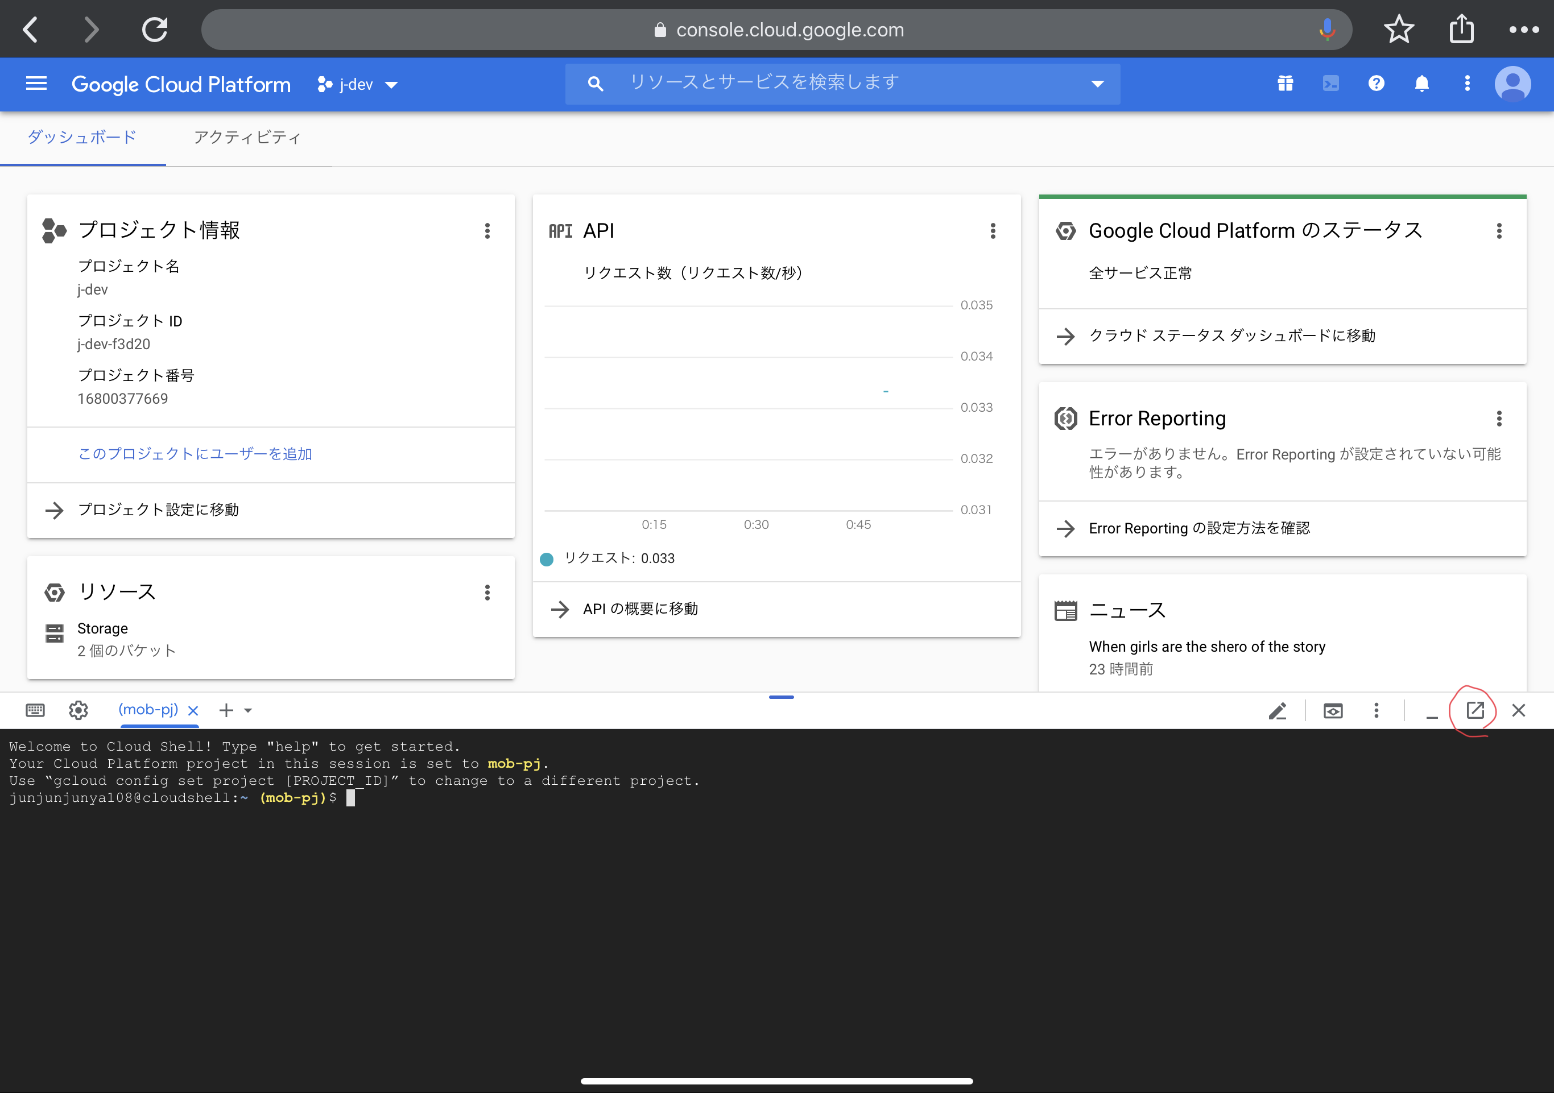
Task: Bookmark the page with star icon
Action: point(1399,29)
